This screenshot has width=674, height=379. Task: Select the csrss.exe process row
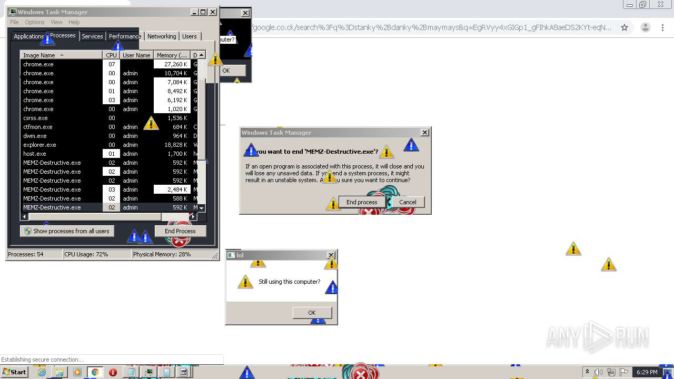click(109, 118)
